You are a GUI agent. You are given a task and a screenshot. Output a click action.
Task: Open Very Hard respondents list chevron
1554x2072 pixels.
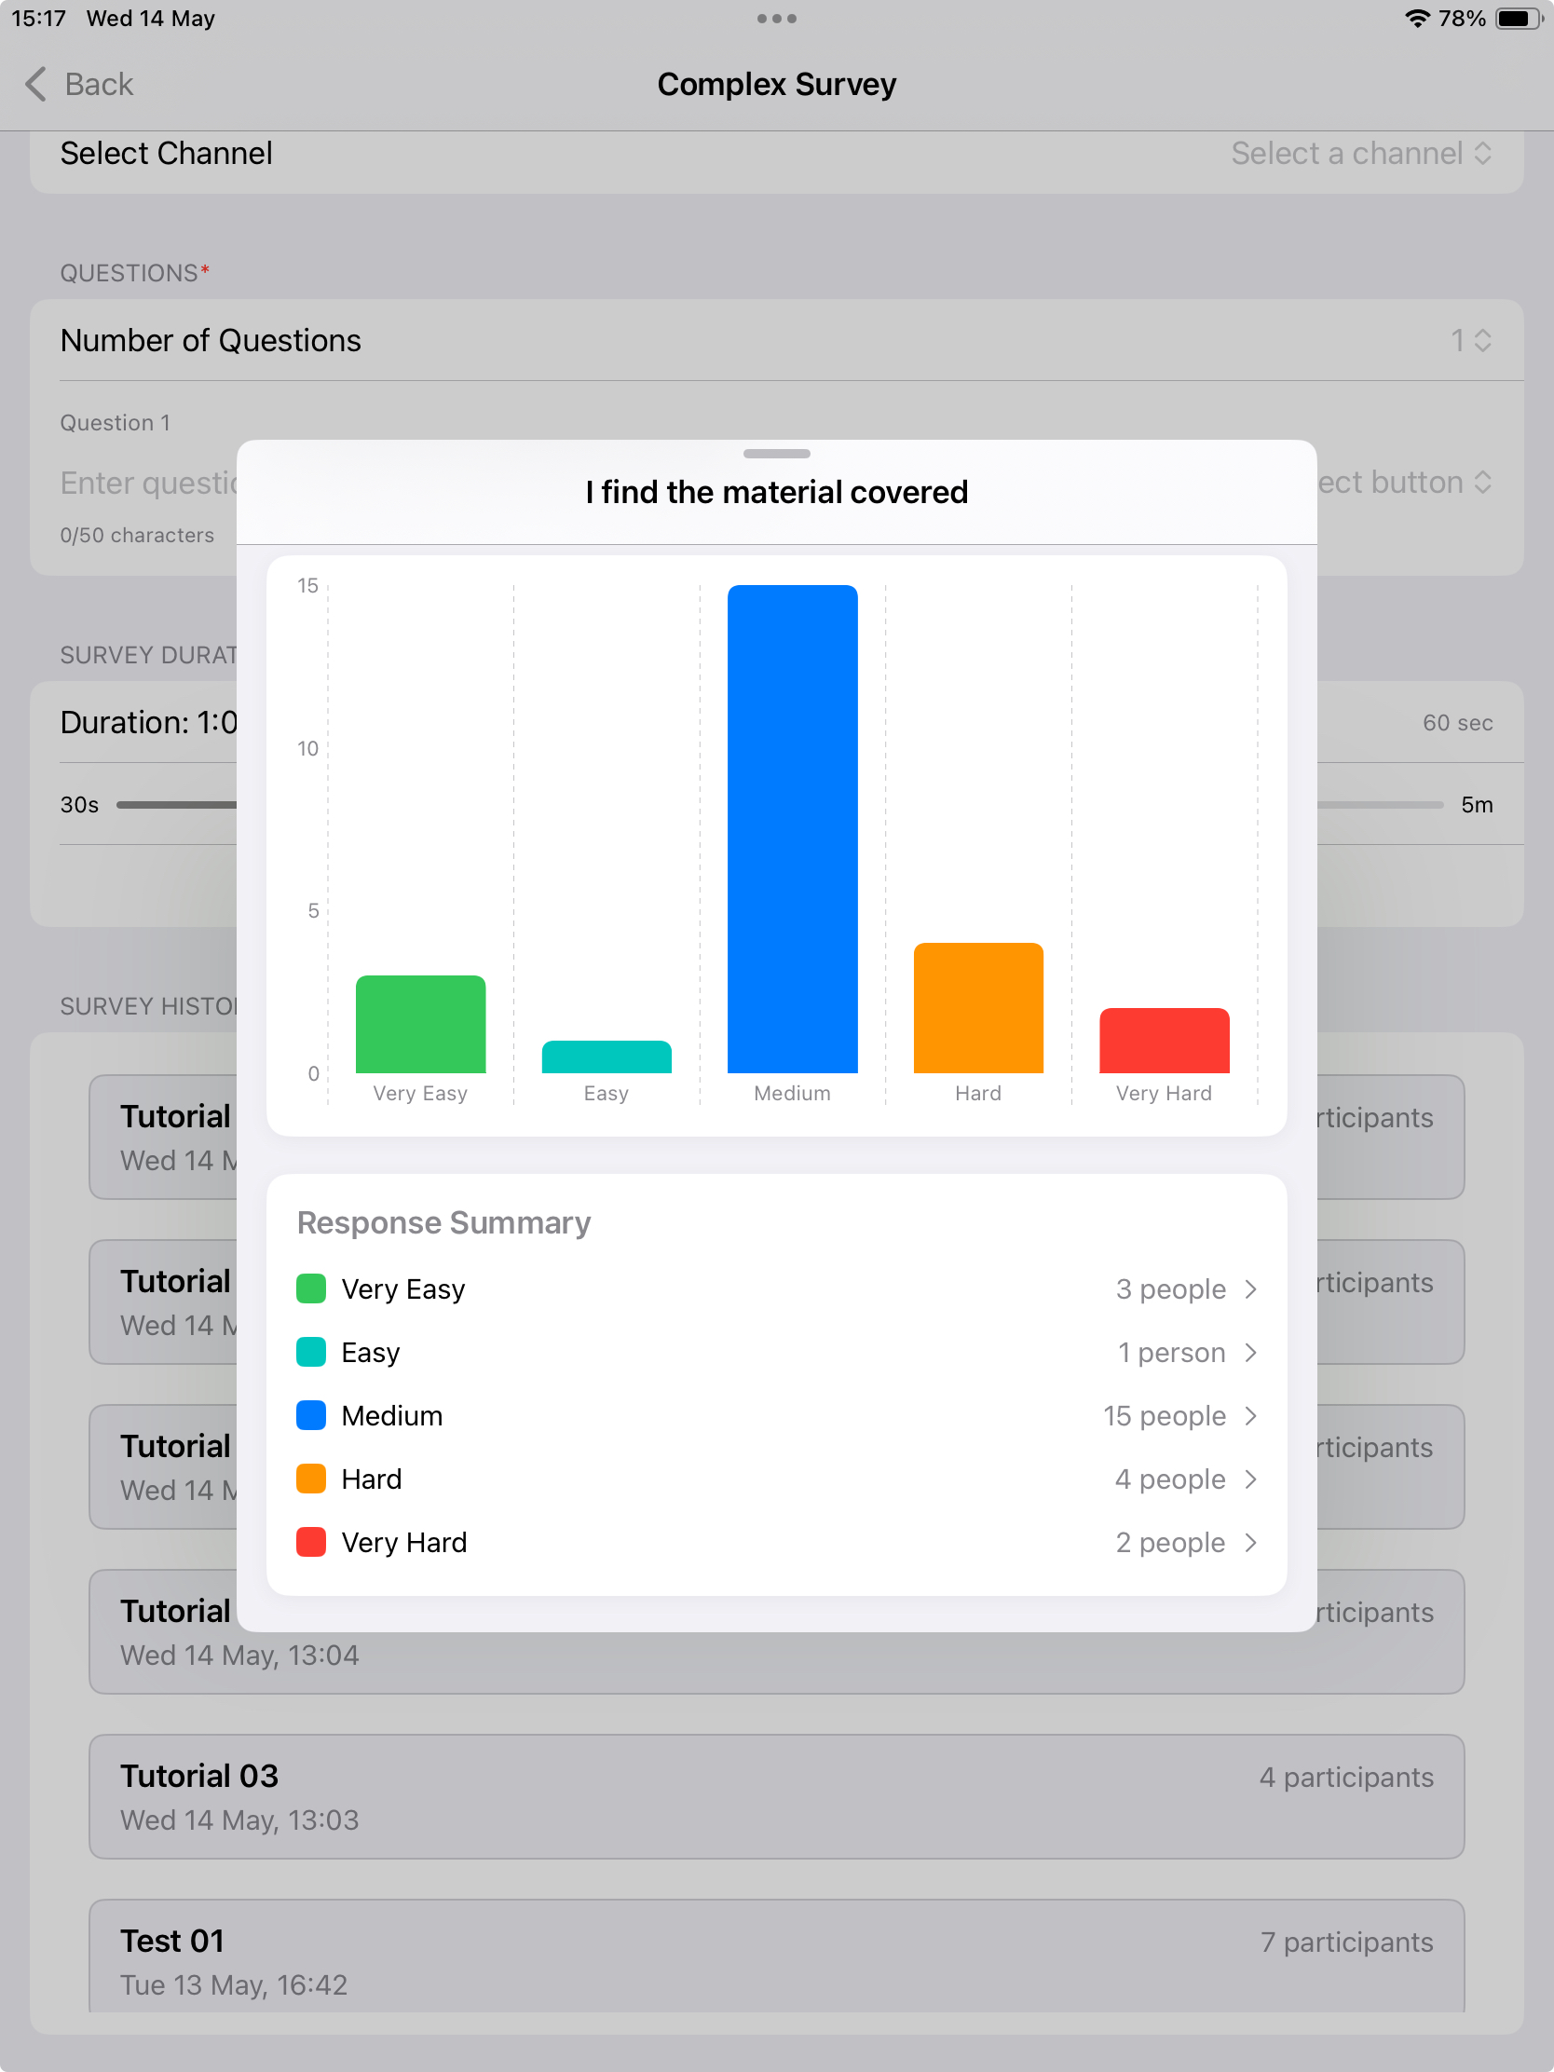click(1250, 1542)
